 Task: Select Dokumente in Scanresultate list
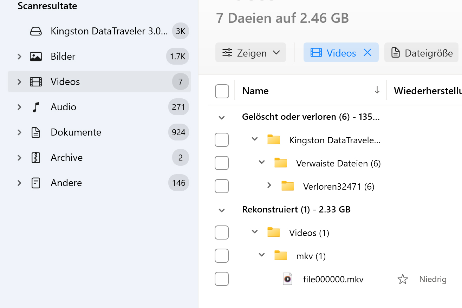coord(99,132)
